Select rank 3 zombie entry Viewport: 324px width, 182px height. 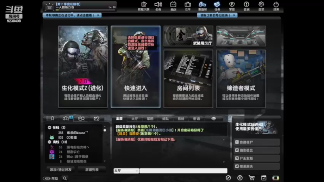click(256, 158)
